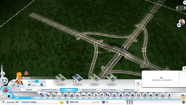This screenshot has width=186, height=105.
Task: Open the Police badge menu
Action: (x=138, y=95)
